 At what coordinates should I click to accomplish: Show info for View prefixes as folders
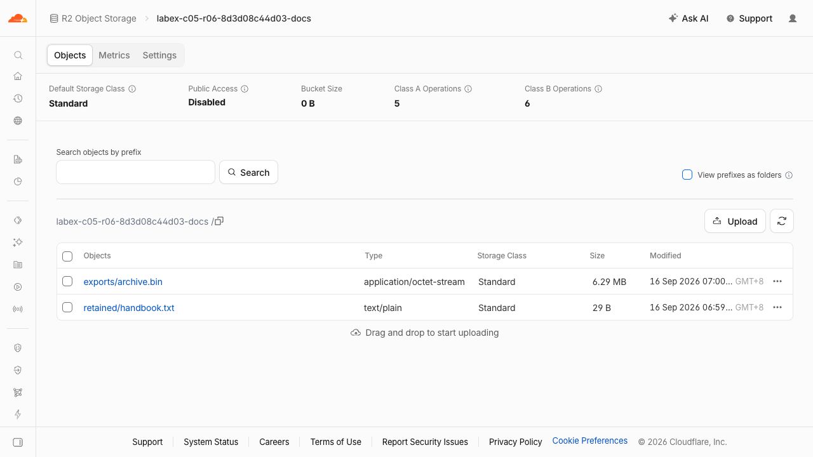tap(789, 175)
